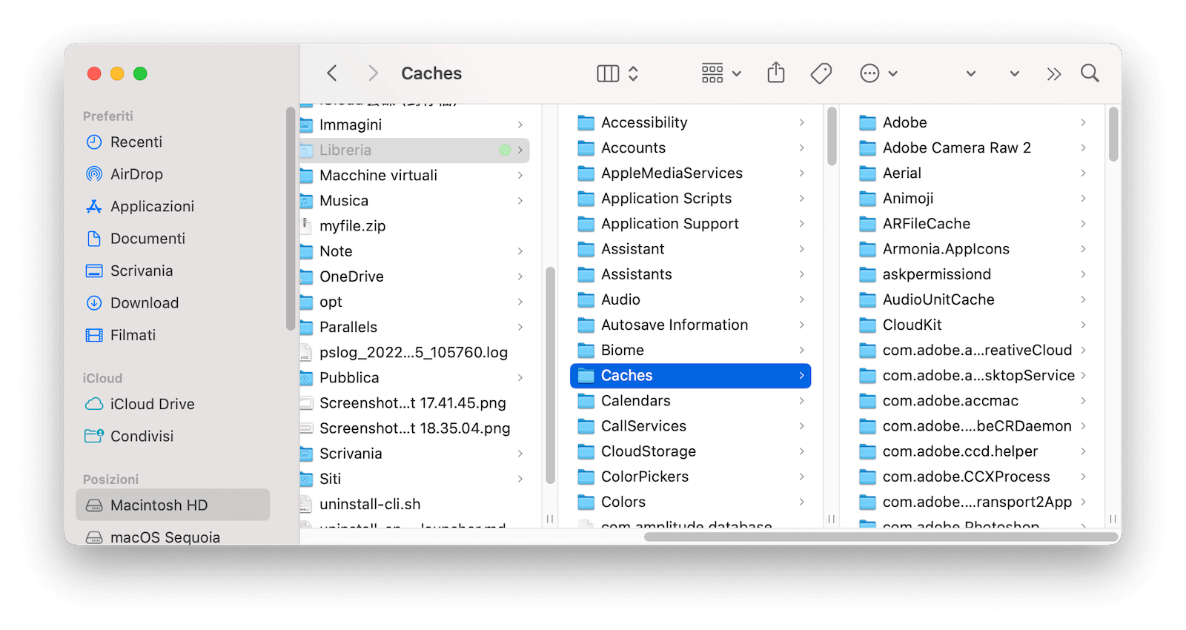Viewport: 1186px width, 630px height.
Task: Click the Search magnifier icon
Action: (1090, 73)
